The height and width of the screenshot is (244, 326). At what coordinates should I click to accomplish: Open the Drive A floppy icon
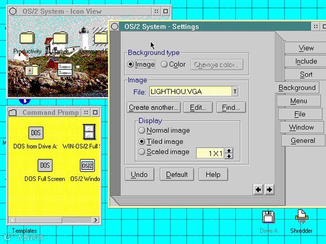(x=268, y=217)
